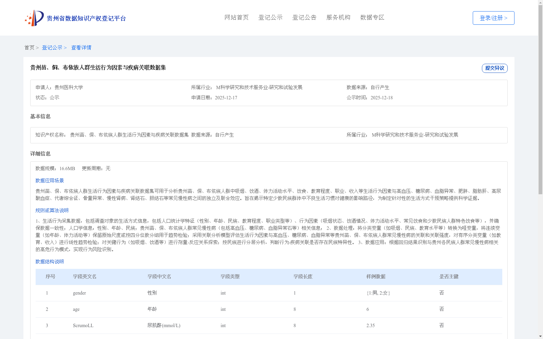Screen dimensions: 543x339
Task: Click the 详细信息 section heading
Action: click(40, 154)
